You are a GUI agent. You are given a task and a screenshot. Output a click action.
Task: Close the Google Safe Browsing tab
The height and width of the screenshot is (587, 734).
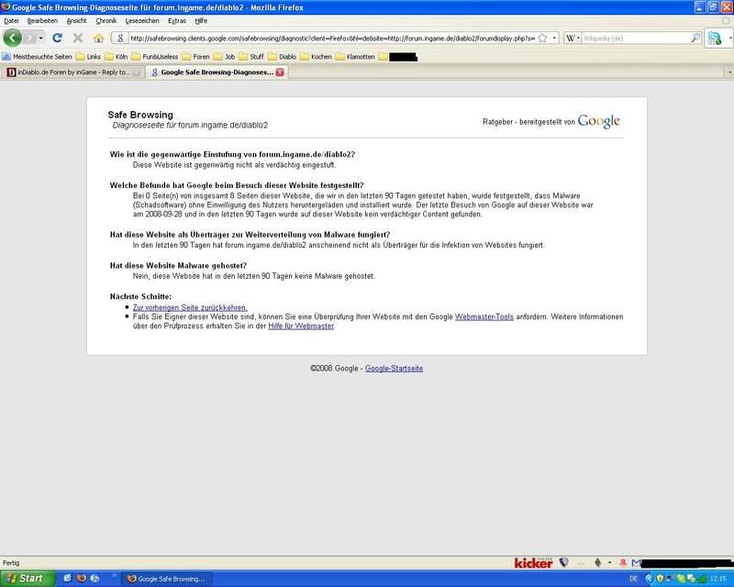(280, 72)
